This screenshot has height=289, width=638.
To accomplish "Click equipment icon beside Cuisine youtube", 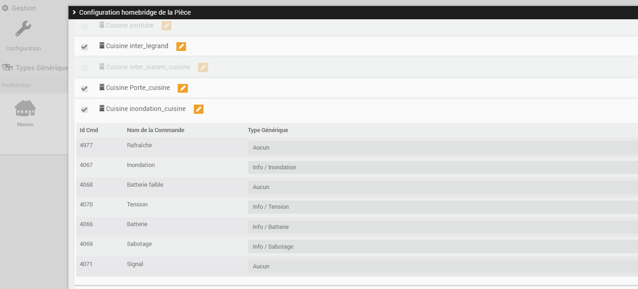I will pos(102,25).
